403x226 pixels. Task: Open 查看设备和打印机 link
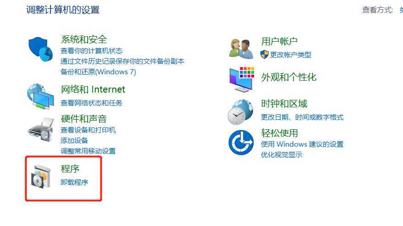88,130
